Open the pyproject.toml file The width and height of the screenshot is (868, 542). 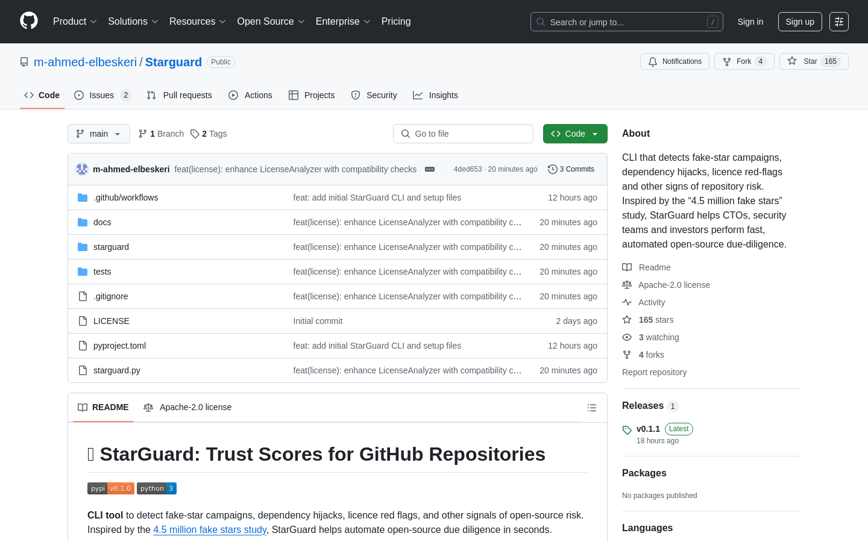tap(119, 346)
